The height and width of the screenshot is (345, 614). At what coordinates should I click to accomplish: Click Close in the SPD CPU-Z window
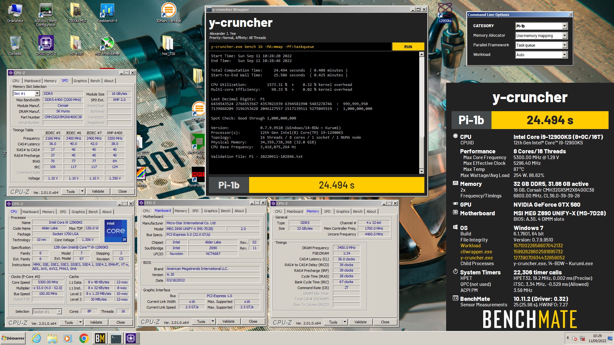[122, 191]
